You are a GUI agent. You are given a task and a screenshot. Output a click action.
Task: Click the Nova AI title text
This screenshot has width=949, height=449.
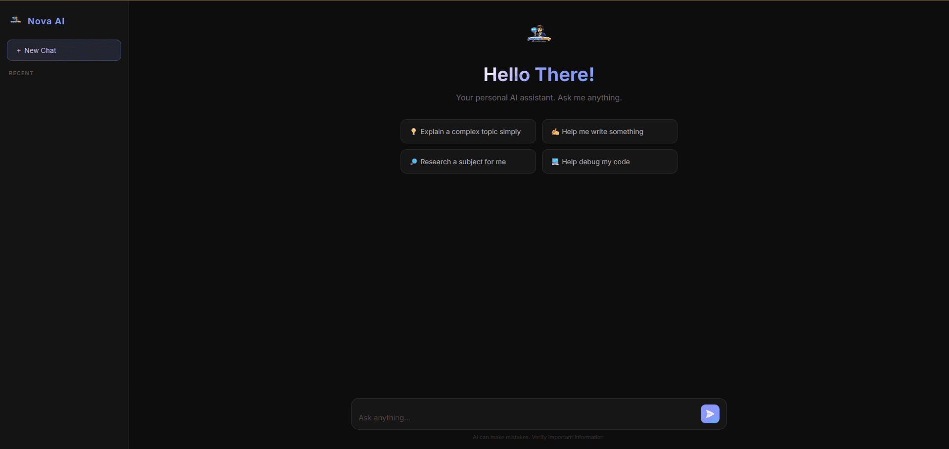click(46, 21)
